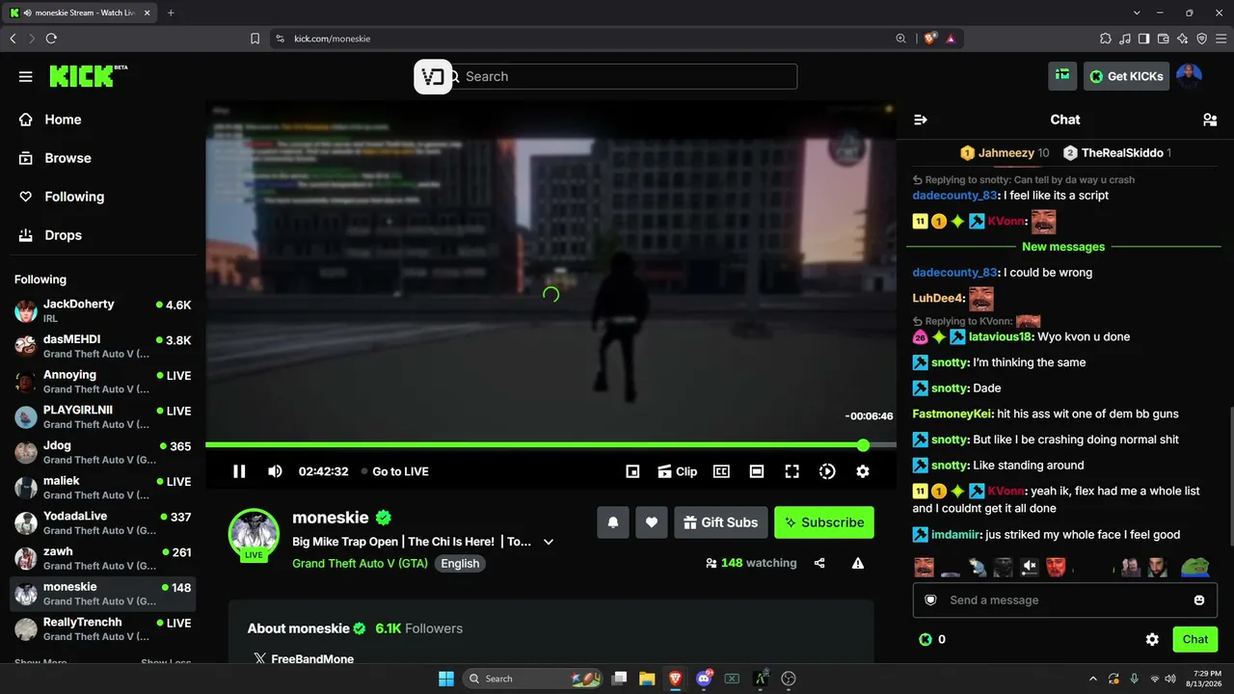This screenshot has width=1234, height=694.
Task: Open moneskie live avatar
Action: coord(254,533)
